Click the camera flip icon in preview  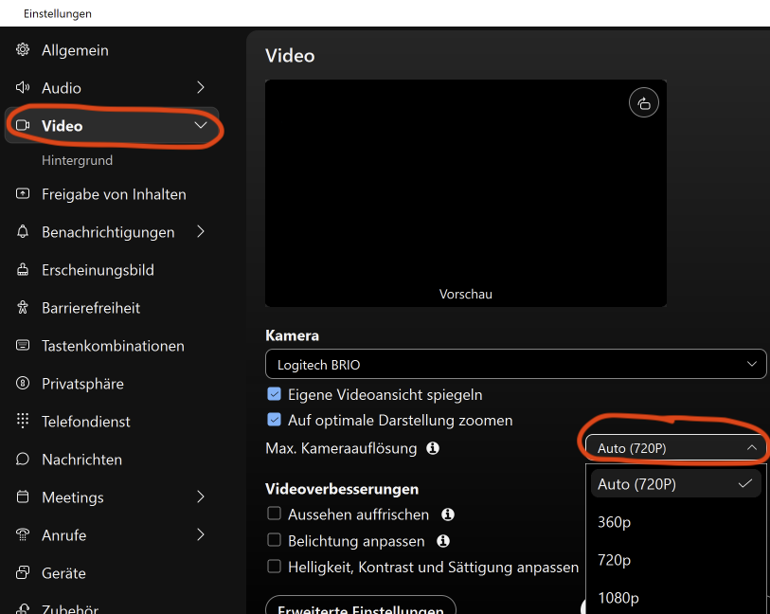[x=644, y=102]
